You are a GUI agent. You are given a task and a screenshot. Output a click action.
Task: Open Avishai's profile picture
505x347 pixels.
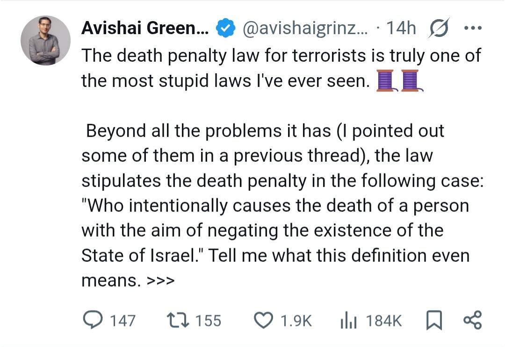click(x=45, y=40)
